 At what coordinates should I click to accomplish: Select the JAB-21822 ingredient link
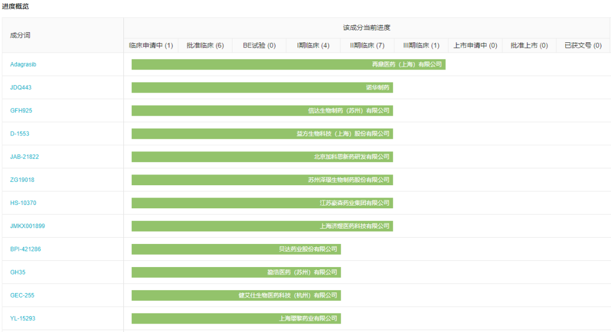(24, 156)
